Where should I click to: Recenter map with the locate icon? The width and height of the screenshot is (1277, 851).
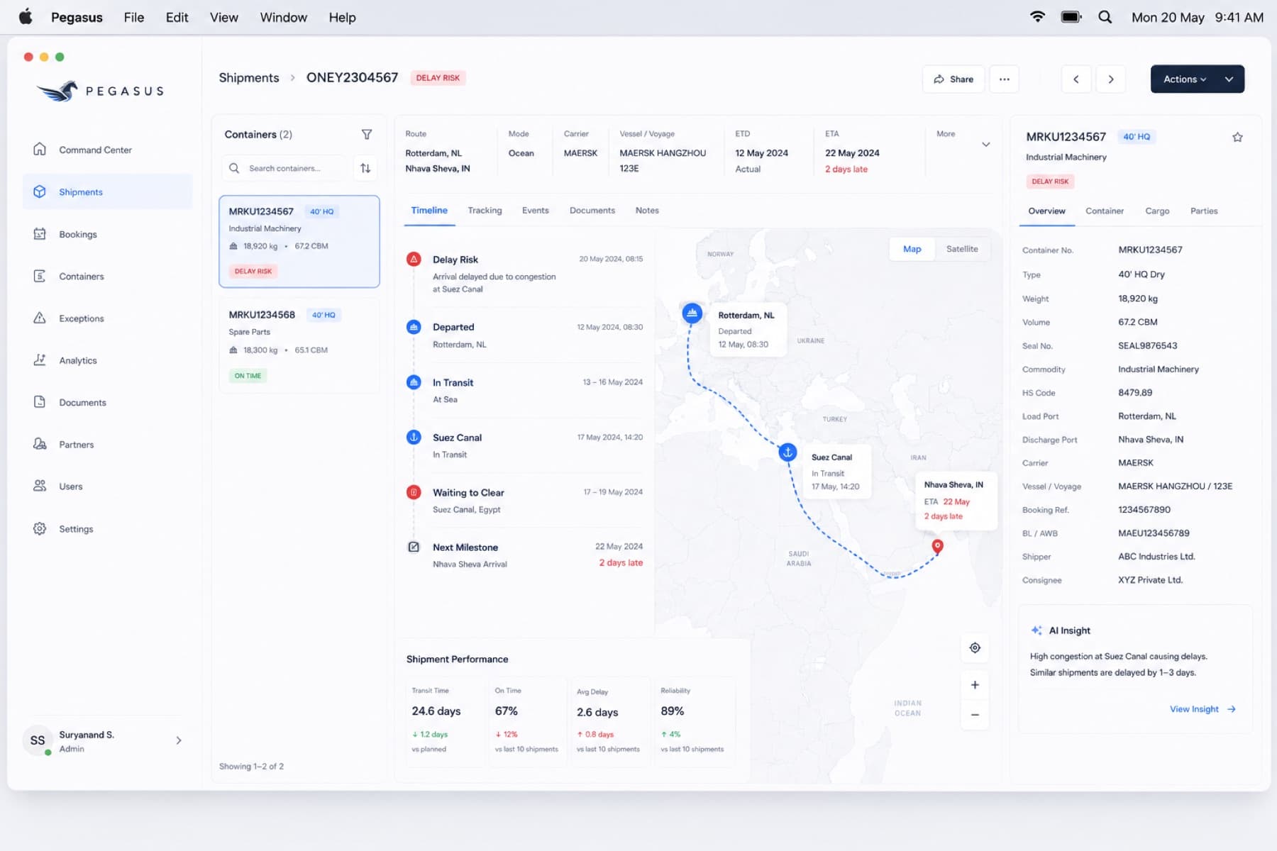click(x=975, y=647)
